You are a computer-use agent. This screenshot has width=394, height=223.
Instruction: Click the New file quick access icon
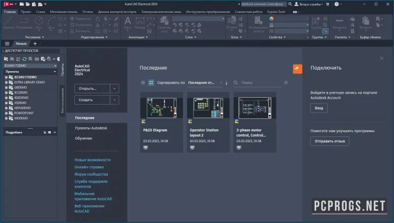click(22, 4)
